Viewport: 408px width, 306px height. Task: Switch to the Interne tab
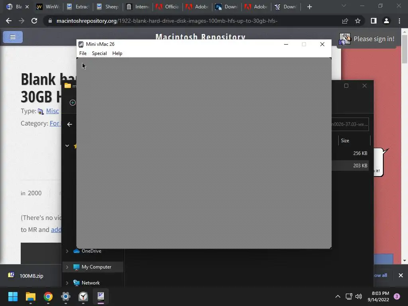tap(137, 7)
